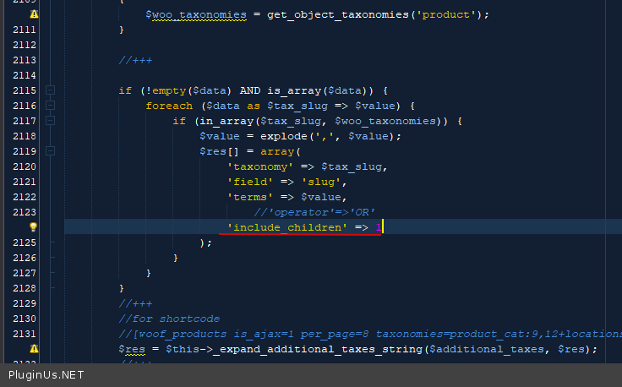Click line number 2125
The image size is (622, 387).
tap(25, 243)
